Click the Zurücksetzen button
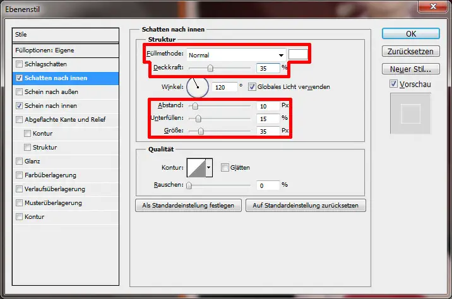This screenshot has width=452, height=299. [x=410, y=51]
